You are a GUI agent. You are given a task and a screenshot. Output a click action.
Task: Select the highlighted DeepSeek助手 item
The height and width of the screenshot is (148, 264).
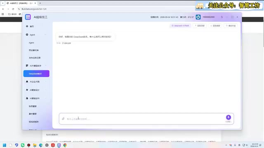pos(36,74)
